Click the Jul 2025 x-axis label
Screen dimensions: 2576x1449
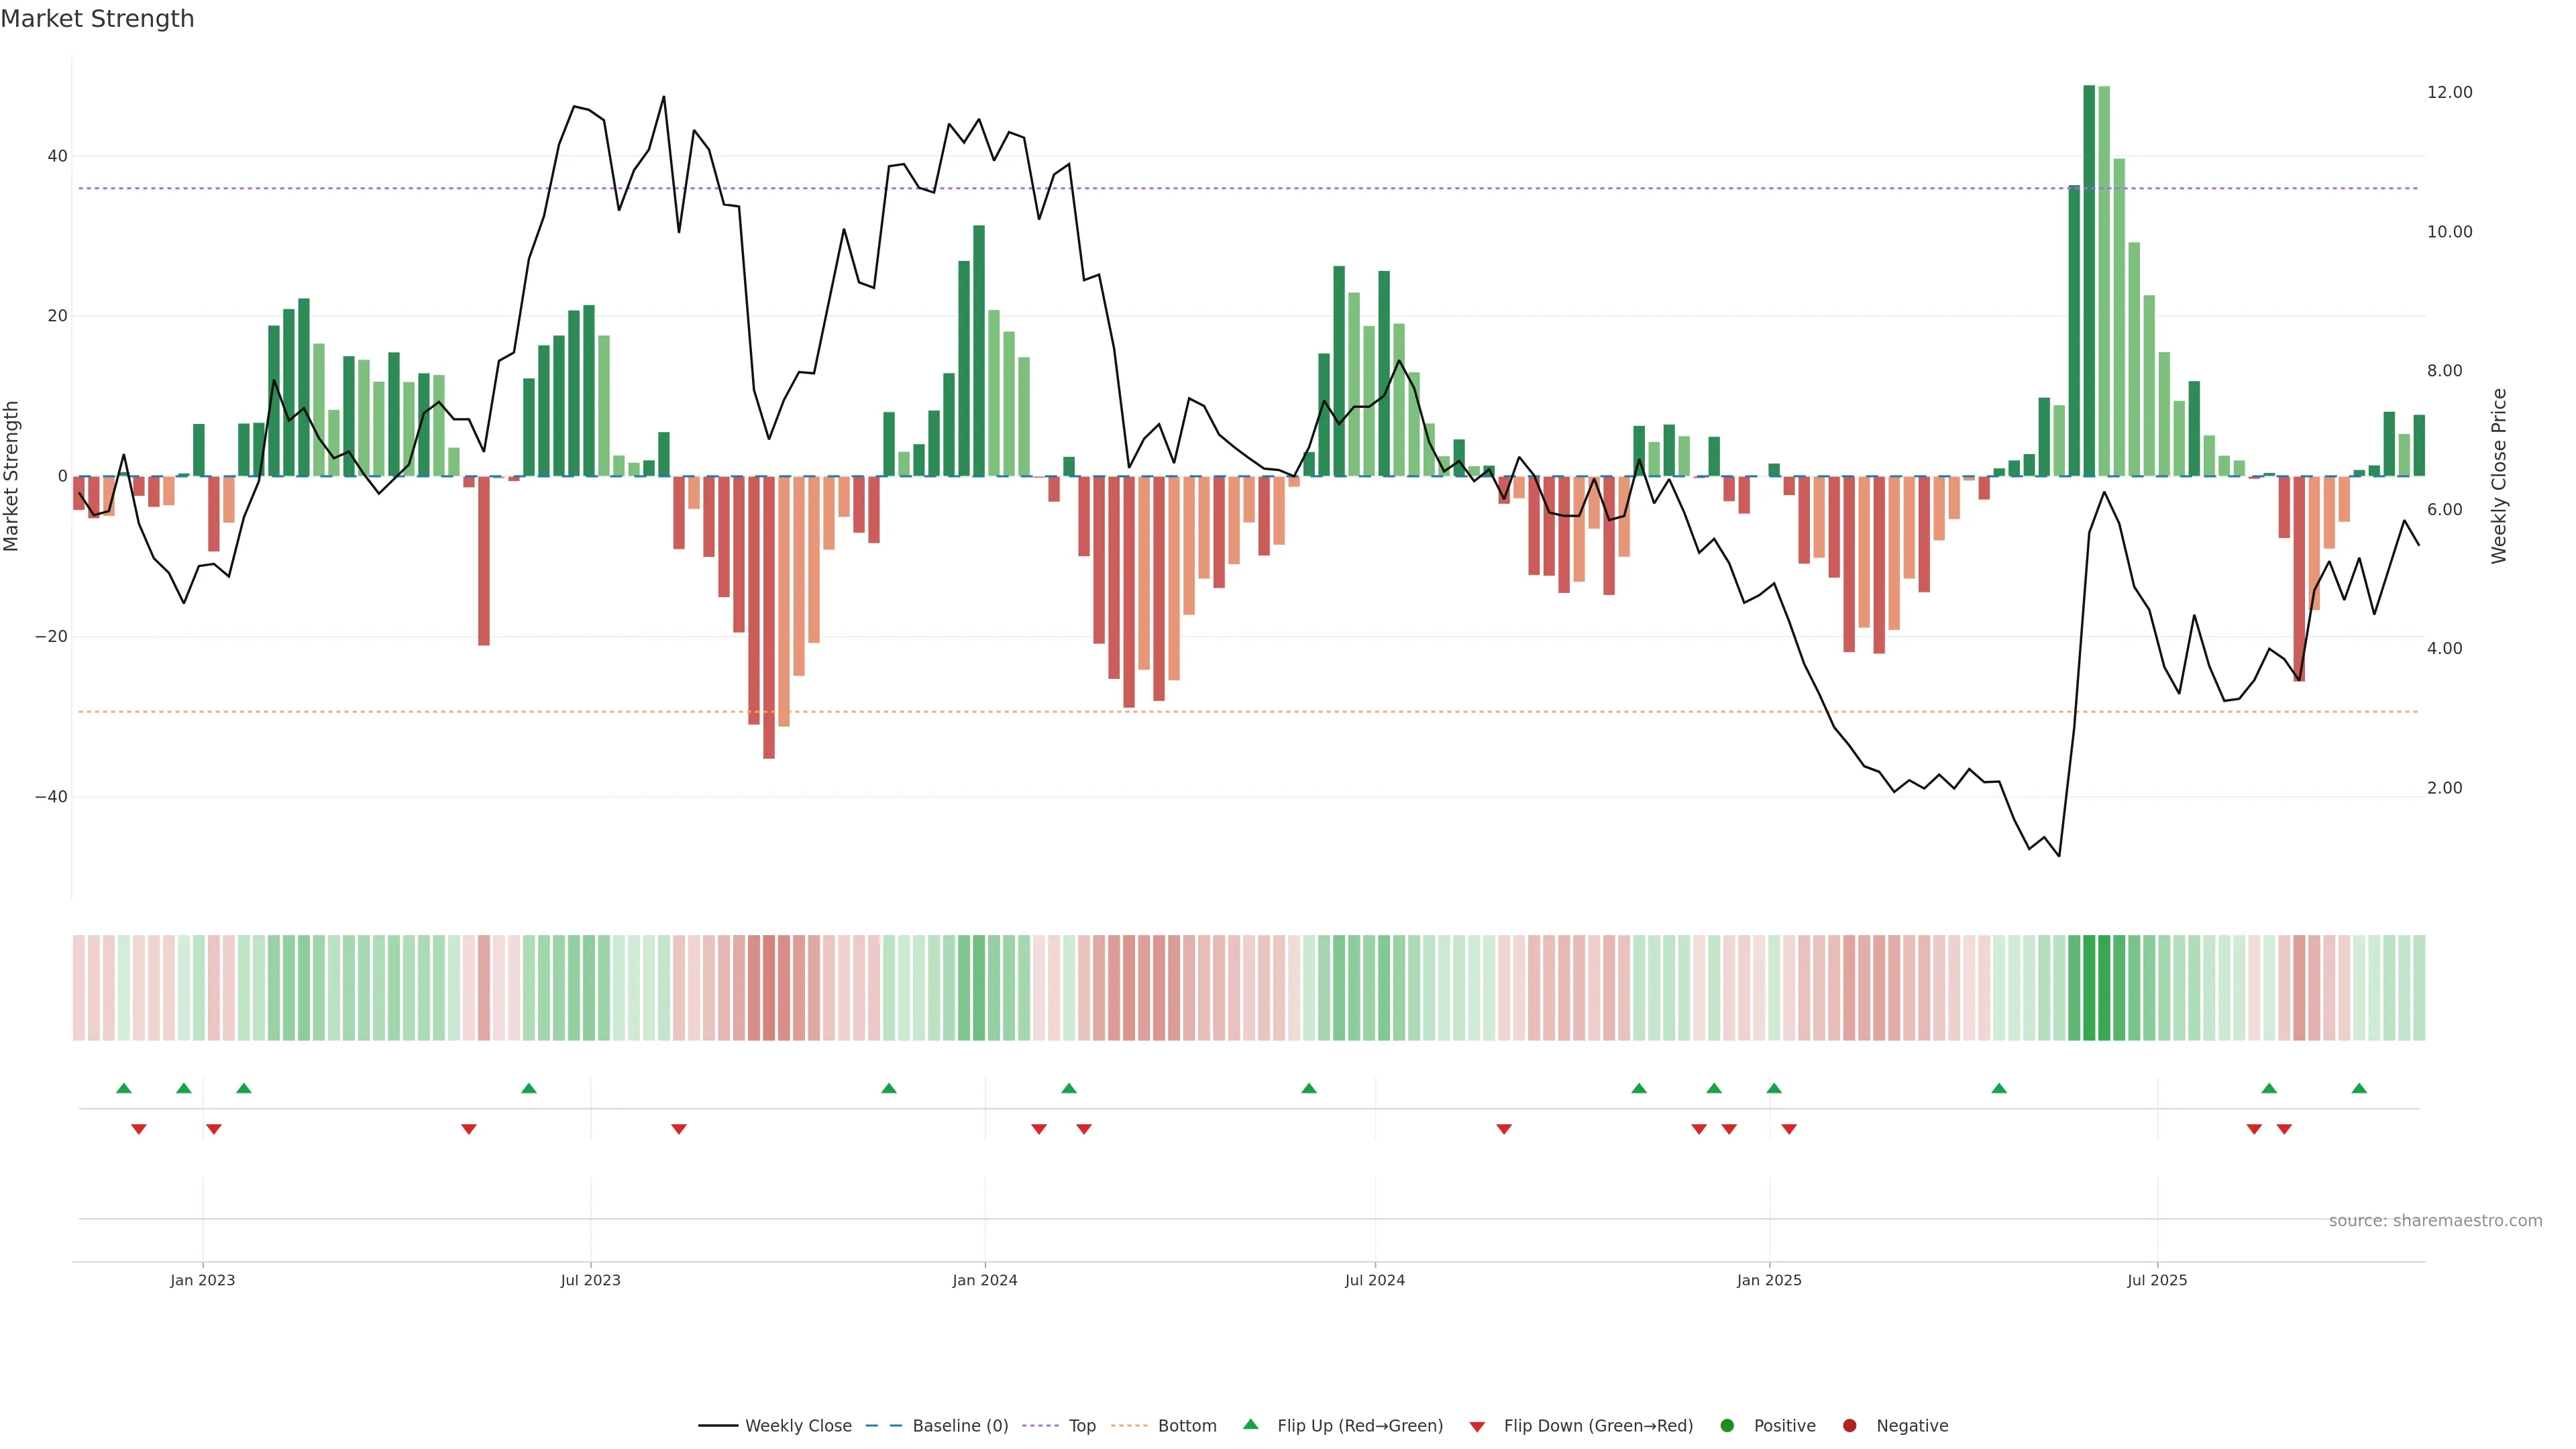2157,1280
